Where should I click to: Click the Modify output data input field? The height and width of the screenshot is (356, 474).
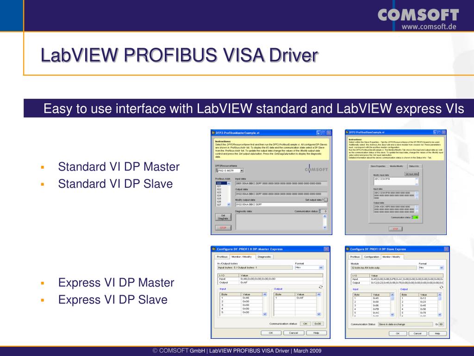(281, 204)
